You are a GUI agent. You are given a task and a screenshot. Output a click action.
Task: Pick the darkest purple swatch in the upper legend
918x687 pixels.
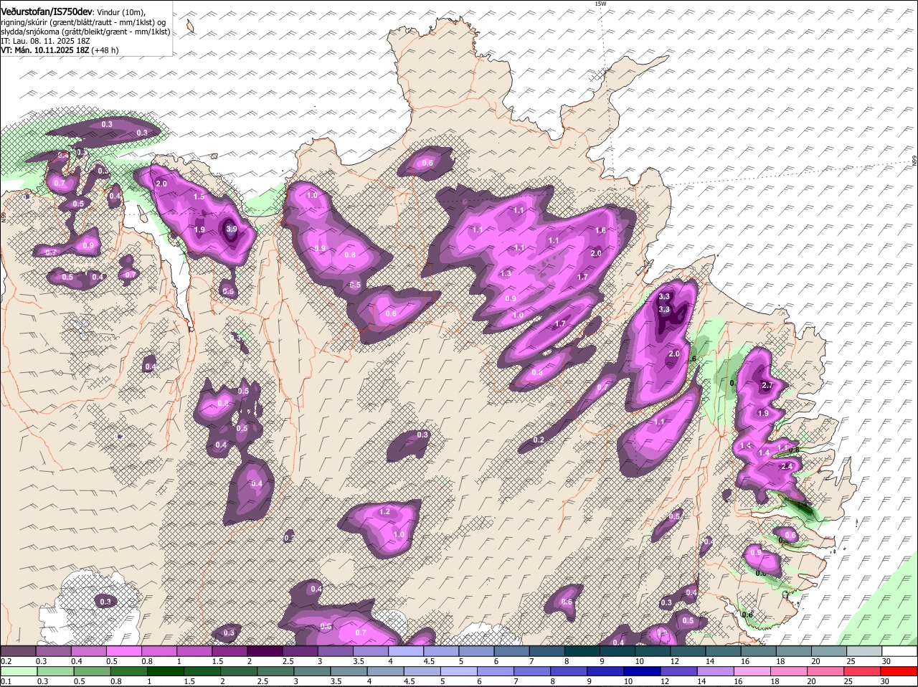click(265, 651)
